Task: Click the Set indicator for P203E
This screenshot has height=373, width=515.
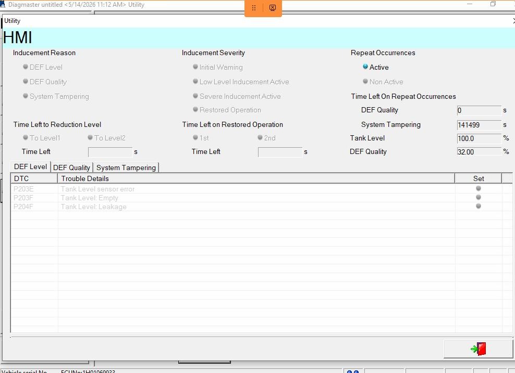Action: coord(478,188)
